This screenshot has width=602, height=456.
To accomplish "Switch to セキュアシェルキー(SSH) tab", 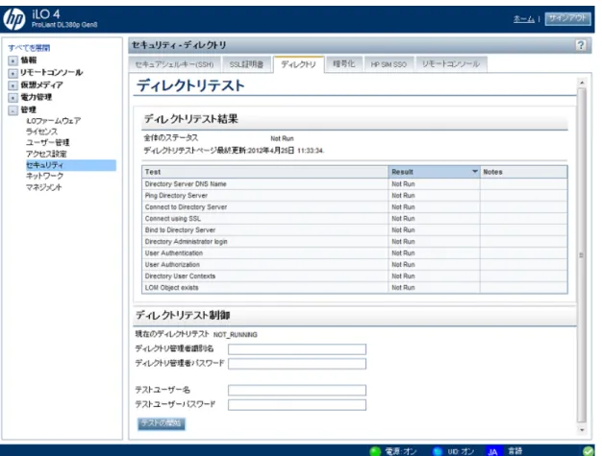I will [x=175, y=64].
